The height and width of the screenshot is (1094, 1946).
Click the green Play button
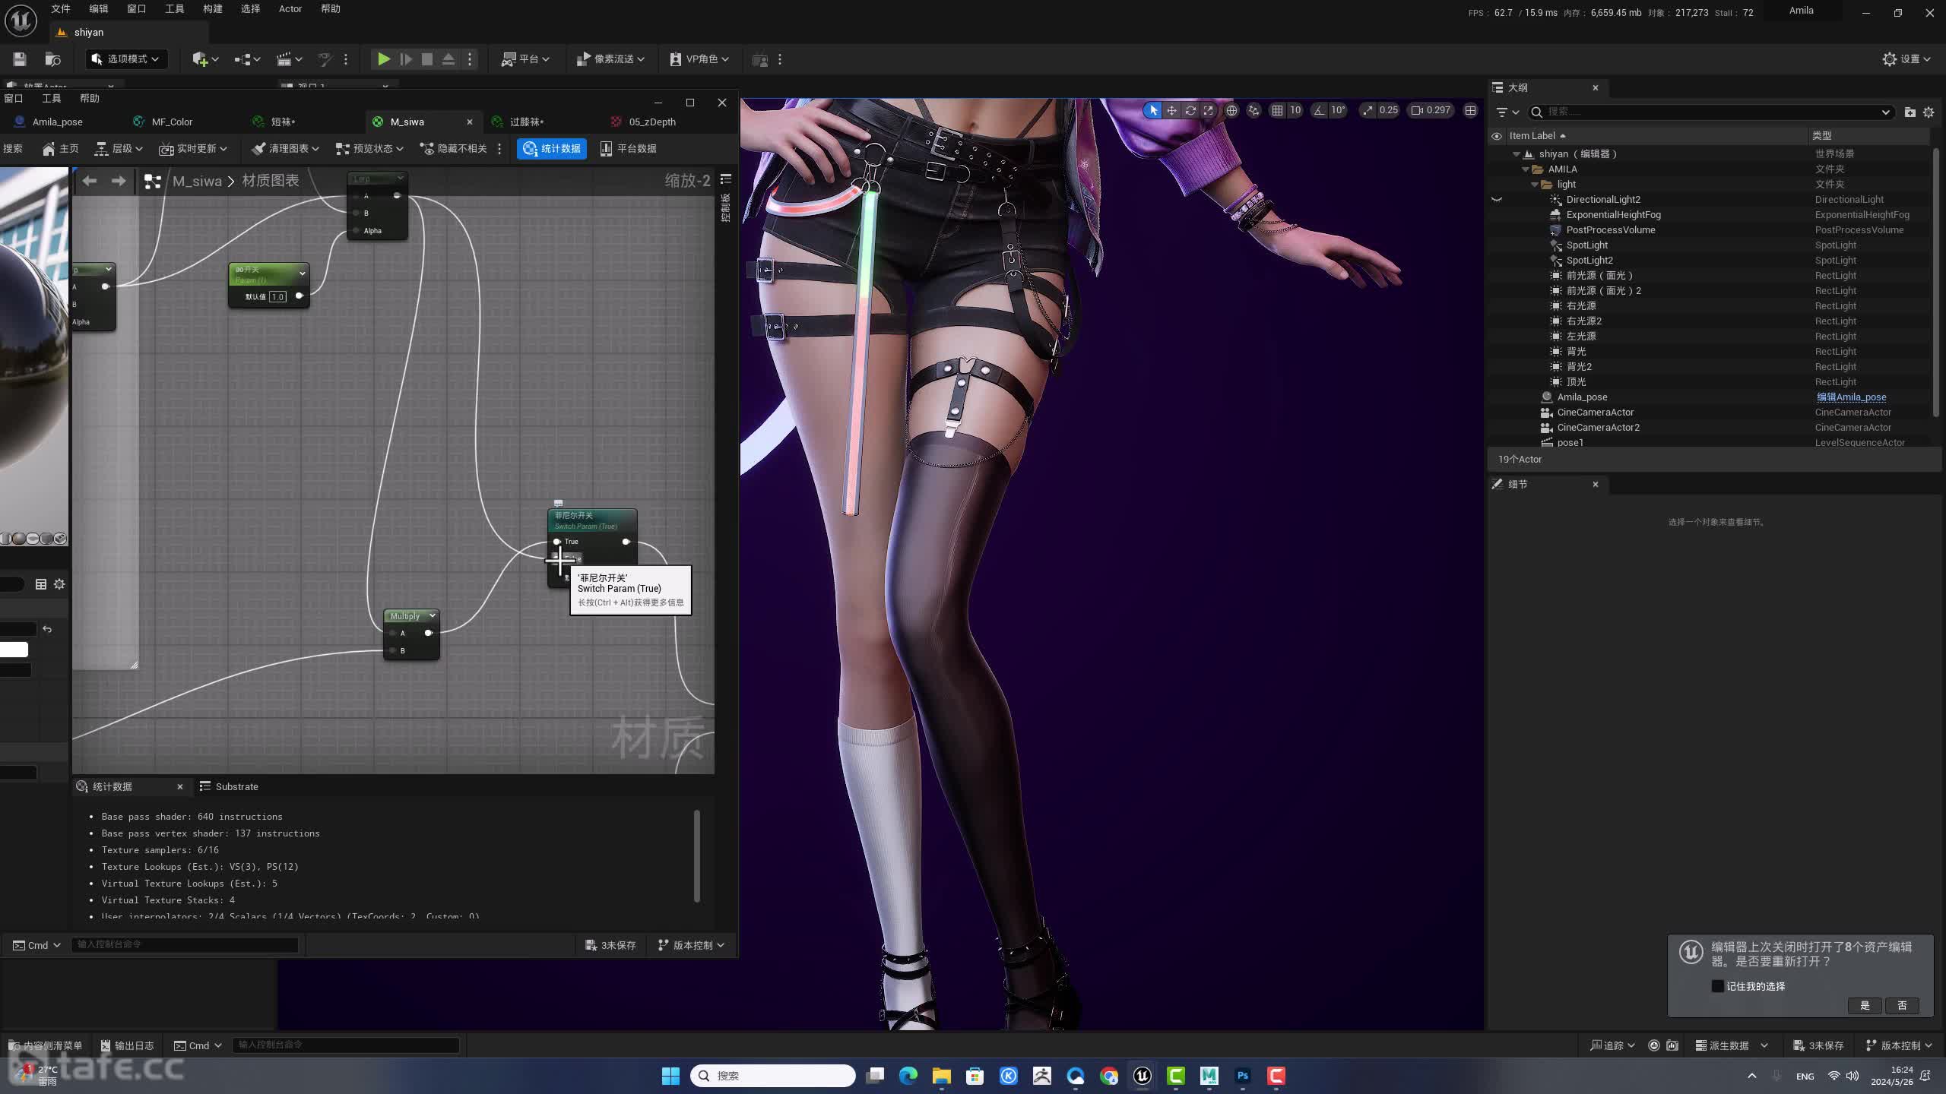(384, 59)
